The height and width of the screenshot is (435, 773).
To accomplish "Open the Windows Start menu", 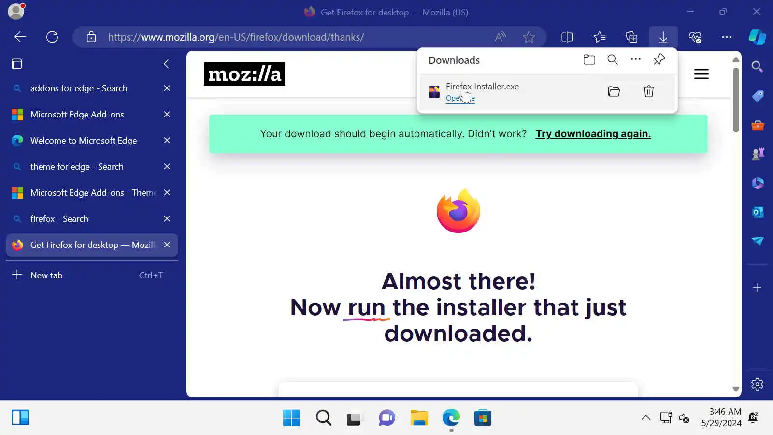I will [x=291, y=418].
